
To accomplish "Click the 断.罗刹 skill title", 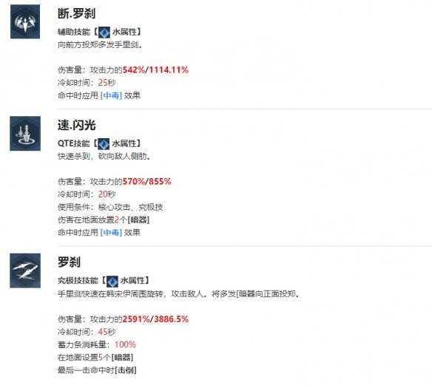I will coord(76,13).
